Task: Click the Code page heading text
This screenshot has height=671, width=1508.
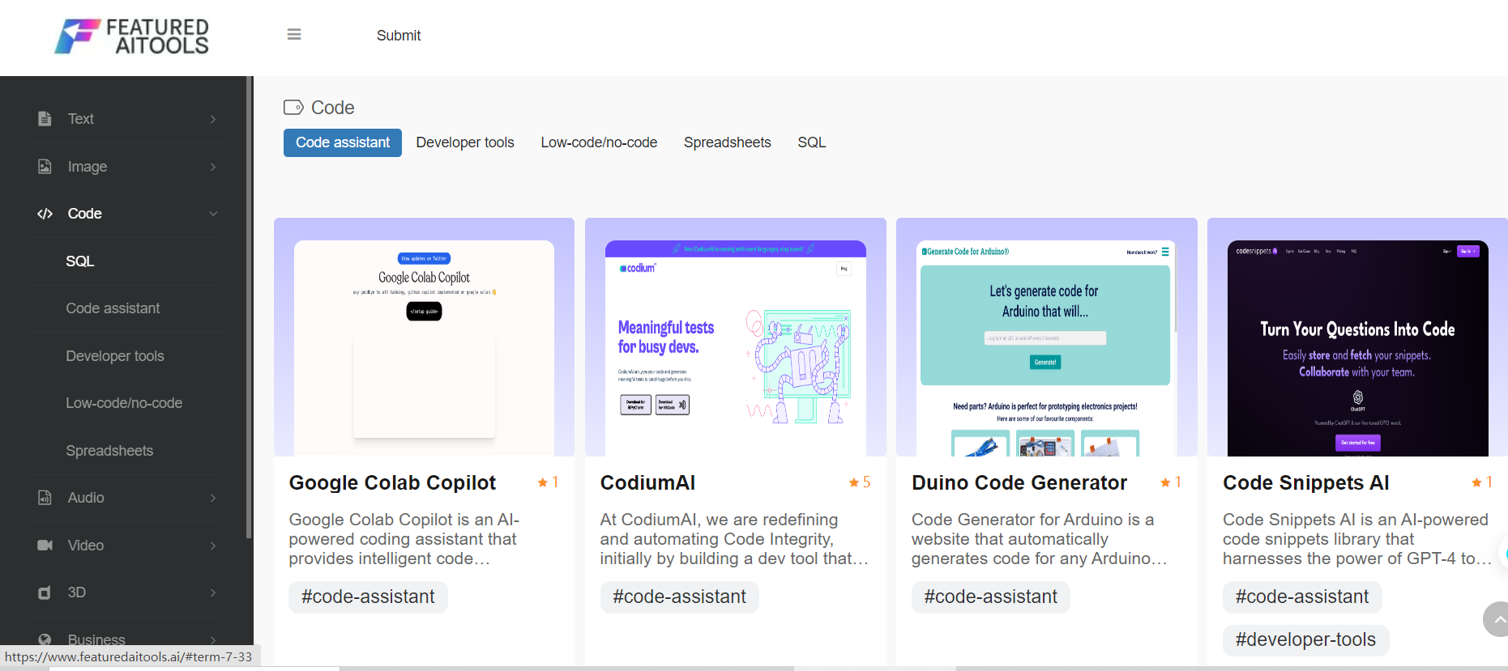Action: (x=332, y=108)
